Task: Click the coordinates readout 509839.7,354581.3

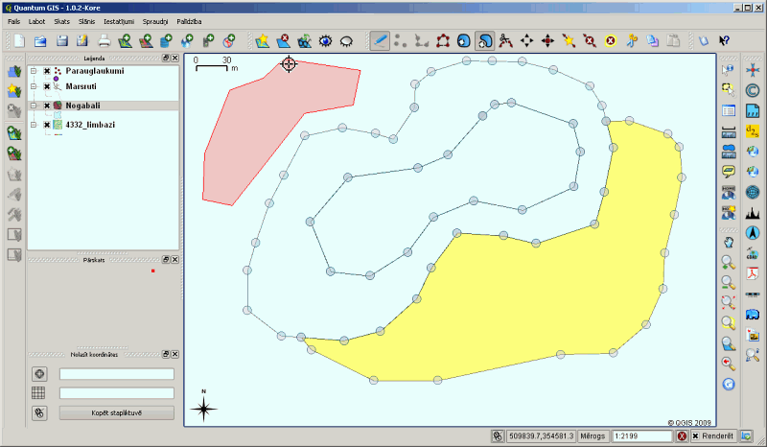Action: [541, 436]
